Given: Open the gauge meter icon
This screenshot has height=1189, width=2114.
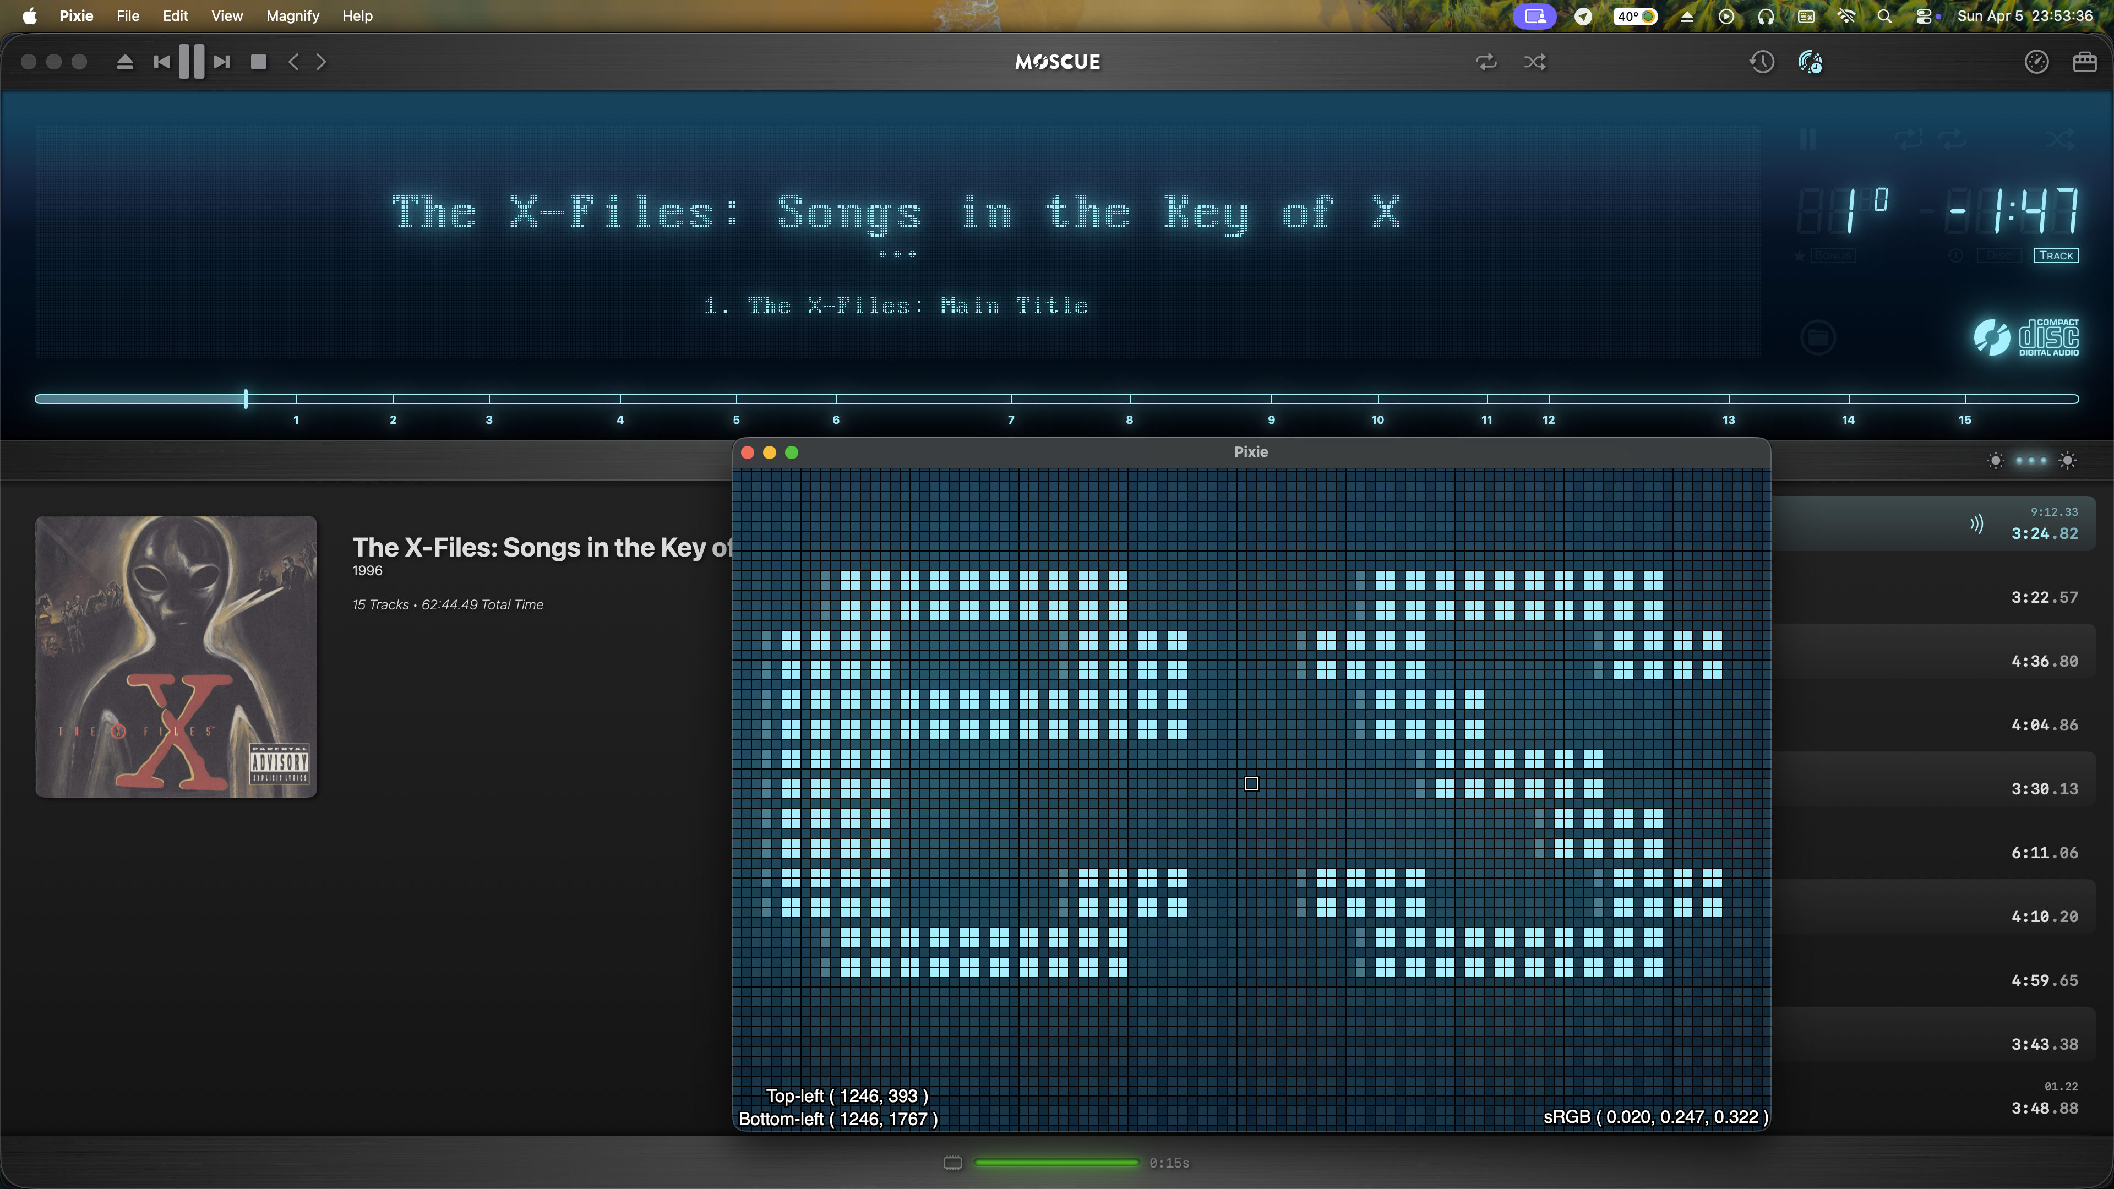Looking at the screenshot, I should point(2036,62).
